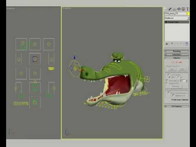Screen dimensions: 196x147
Task: Click the Make Unique icon
Action: click(178, 44)
